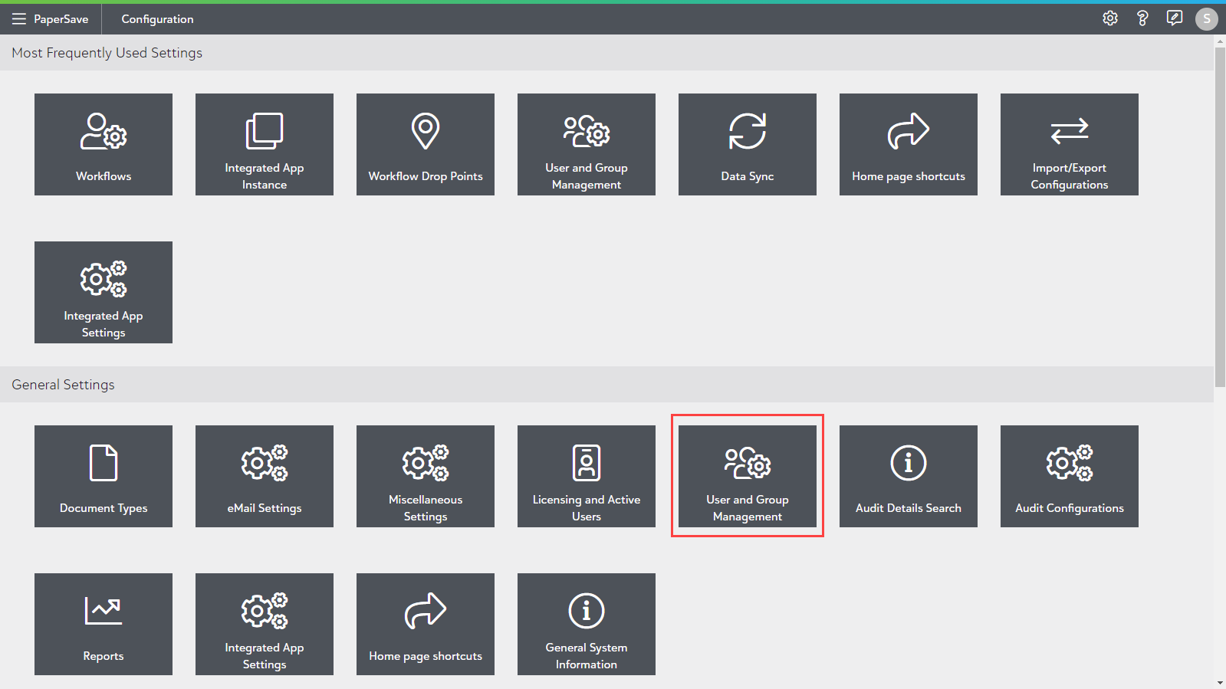
Task: Click the vertical scrollbar down arrow
Action: point(1220,683)
